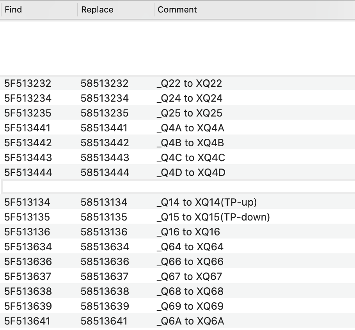
Task: Click comment "_Q25 to XQ25"
Action: (x=189, y=113)
